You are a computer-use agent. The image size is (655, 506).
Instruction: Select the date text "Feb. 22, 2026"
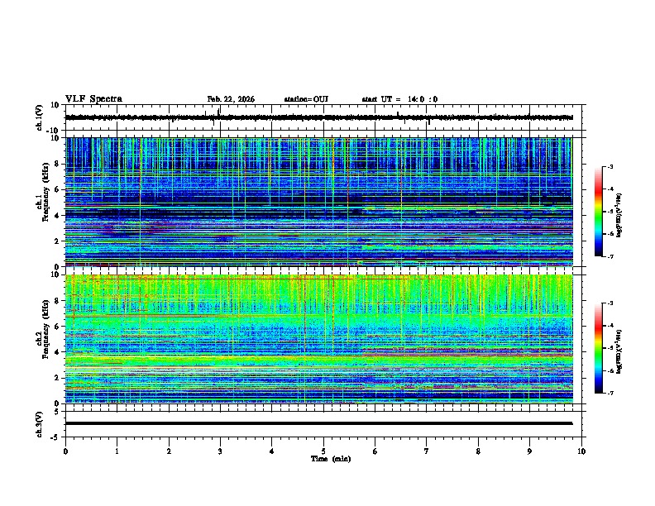231,99
